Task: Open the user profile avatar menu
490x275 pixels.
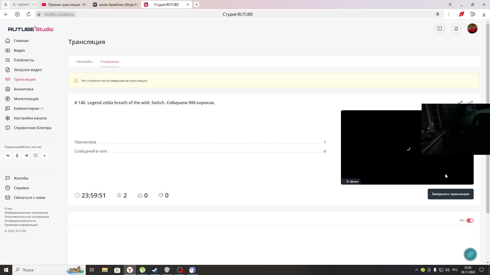Action: click(x=472, y=29)
